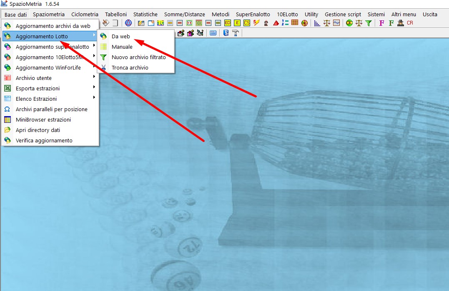Open the Sistemi menu

pyautogui.click(x=376, y=14)
